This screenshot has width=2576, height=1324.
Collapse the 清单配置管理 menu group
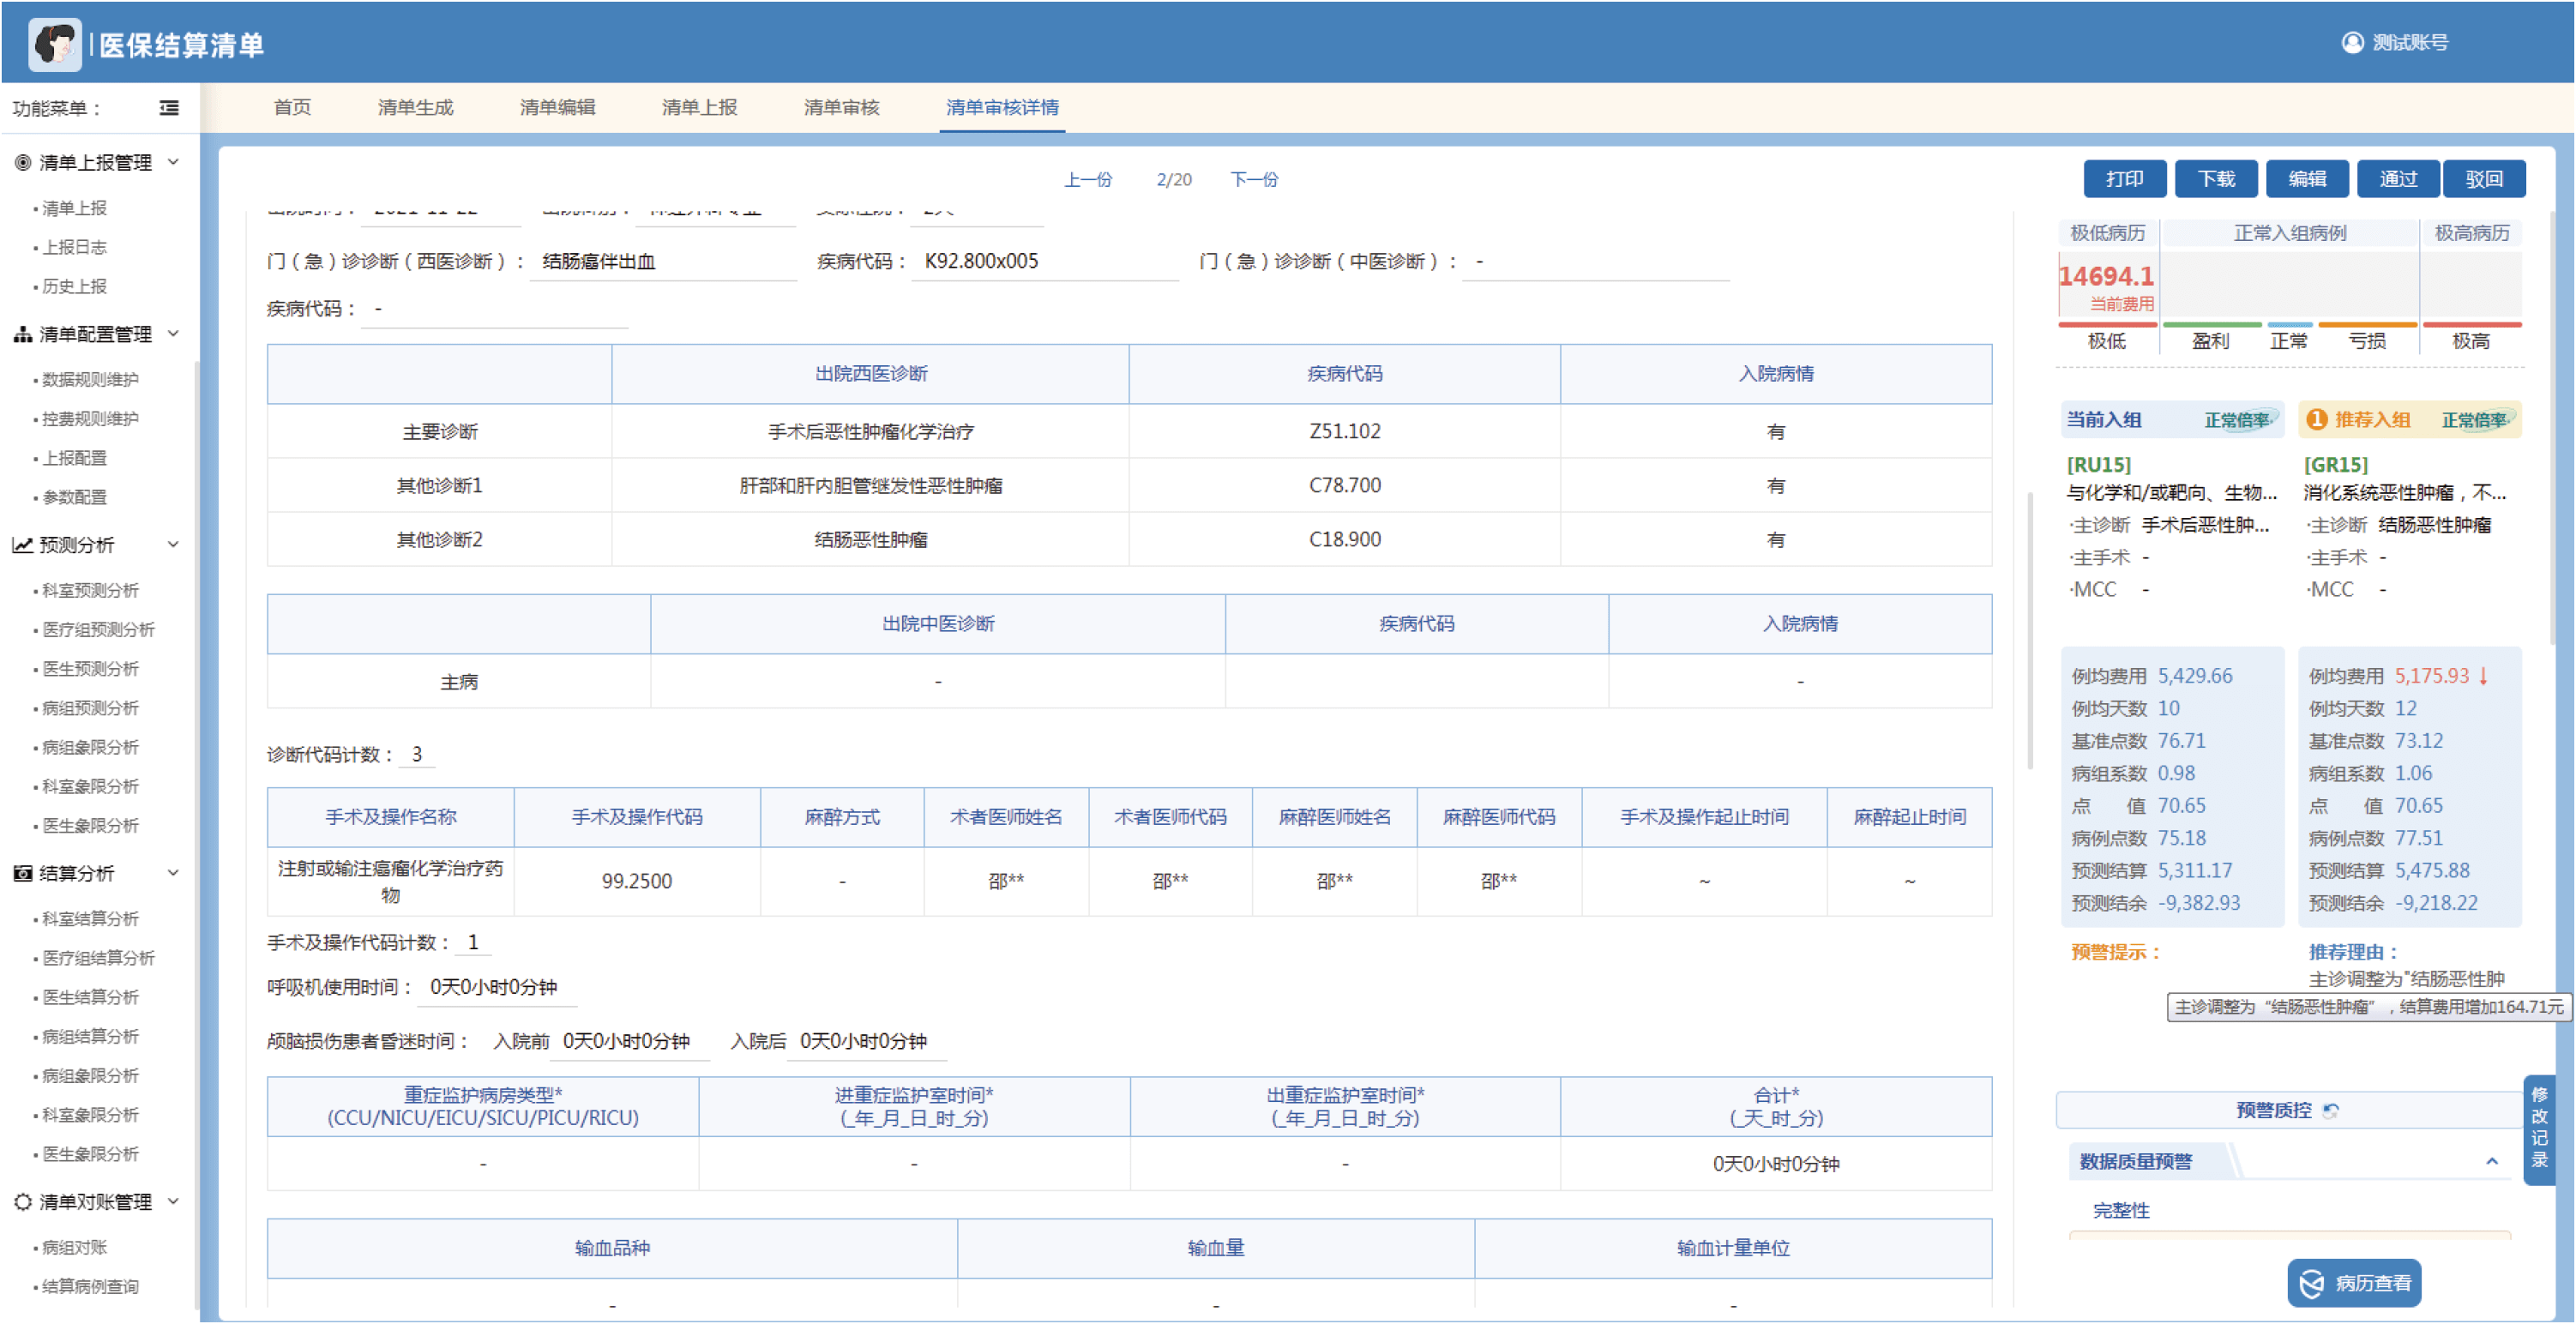coord(173,334)
